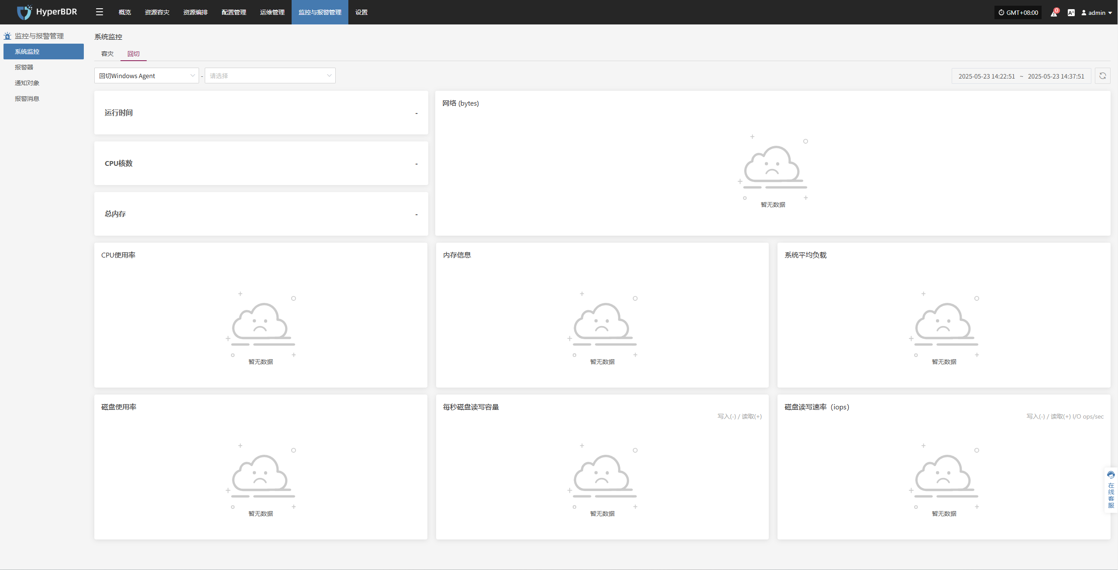The width and height of the screenshot is (1118, 570).
Task: Open the alert bell notifications
Action: 1054,13
